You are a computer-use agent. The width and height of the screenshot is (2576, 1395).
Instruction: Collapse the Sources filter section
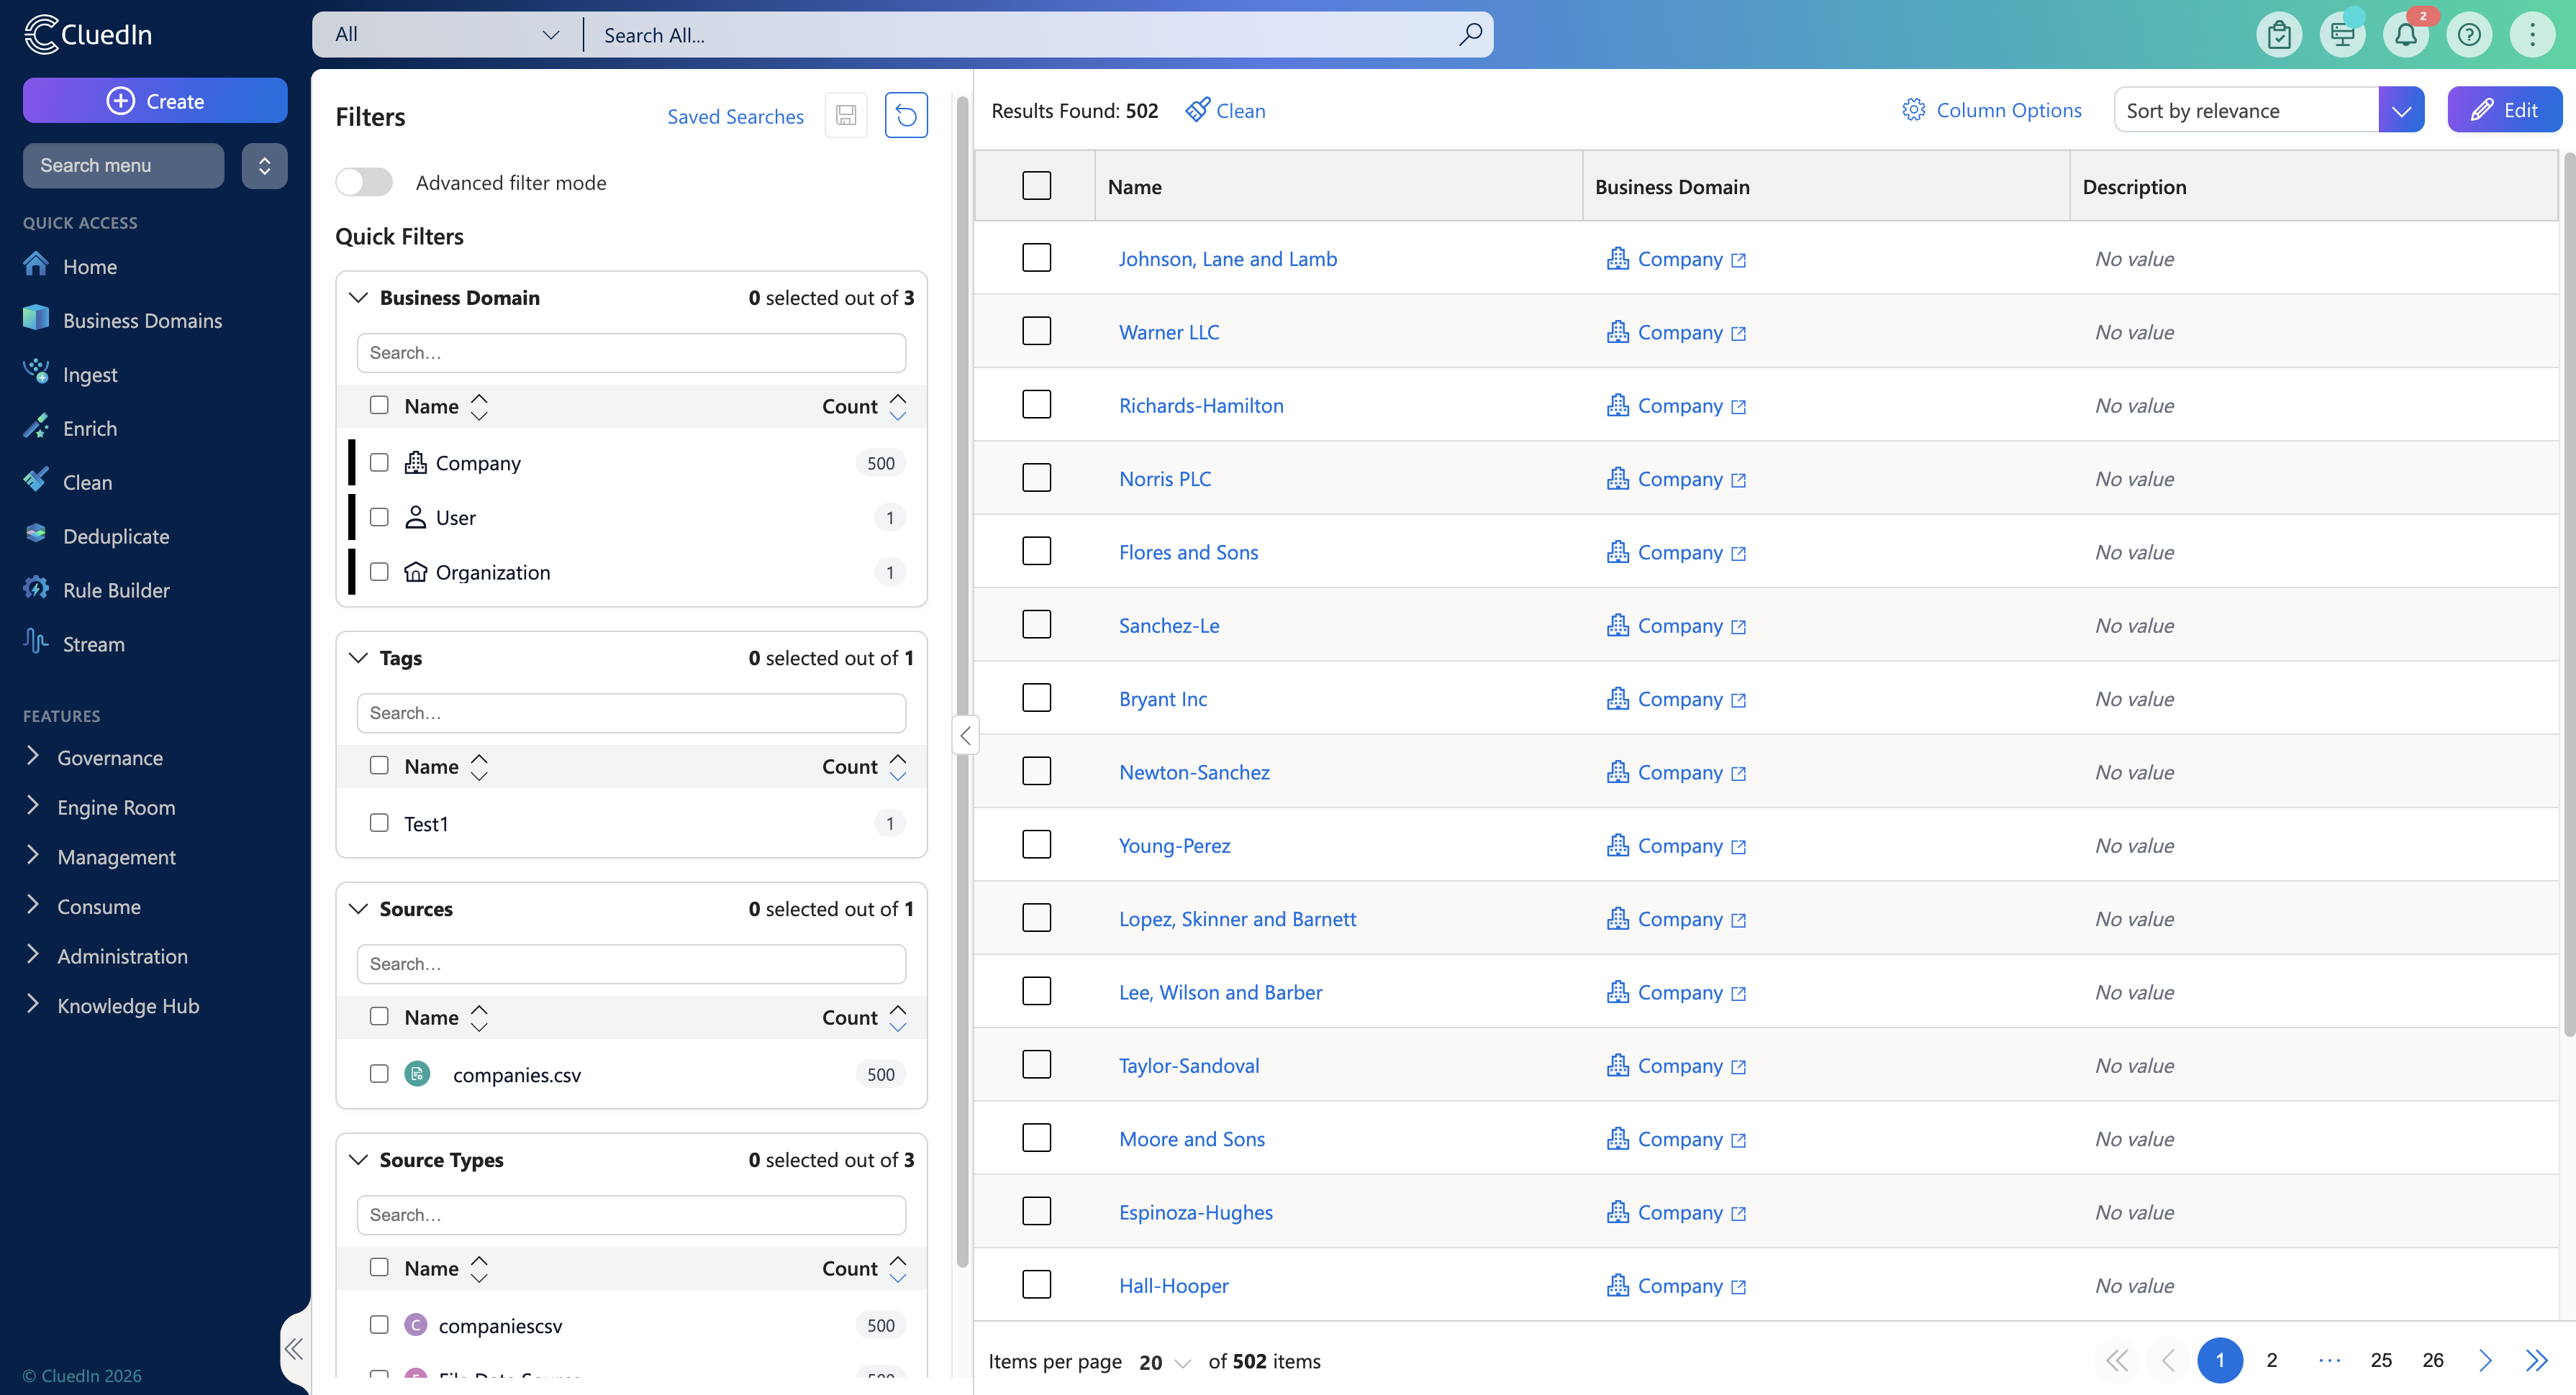point(358,908)
